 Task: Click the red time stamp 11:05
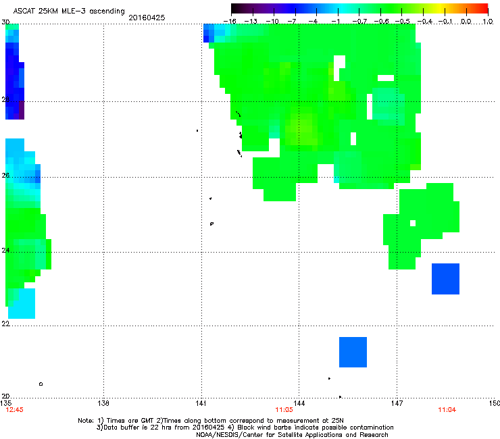(284, 410)
